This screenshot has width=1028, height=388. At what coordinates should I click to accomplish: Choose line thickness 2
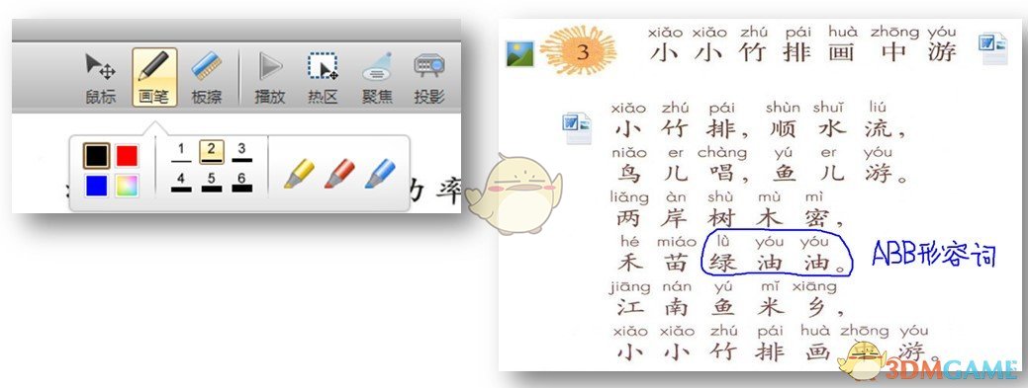click(x=212, y=152)
